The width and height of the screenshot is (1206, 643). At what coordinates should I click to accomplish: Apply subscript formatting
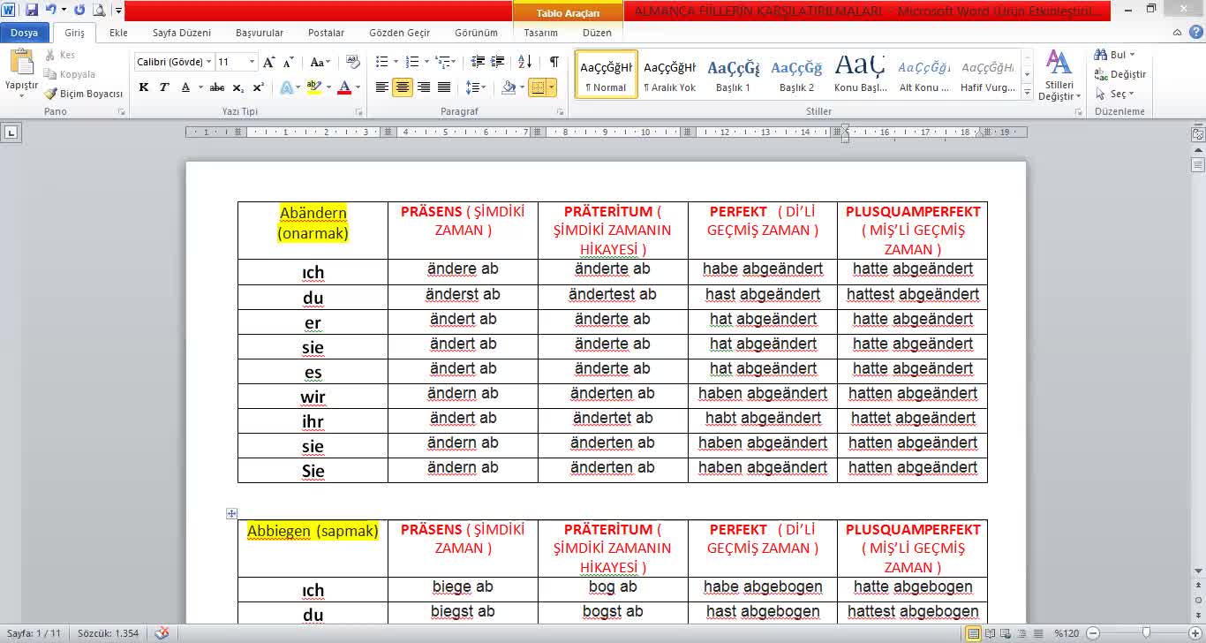(238, 87)
